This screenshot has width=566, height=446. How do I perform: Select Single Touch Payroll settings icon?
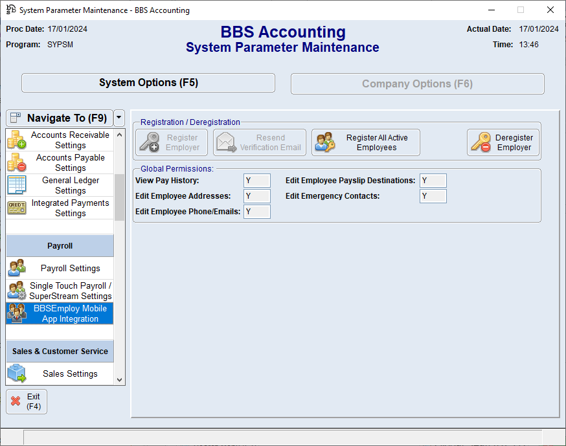16,291
